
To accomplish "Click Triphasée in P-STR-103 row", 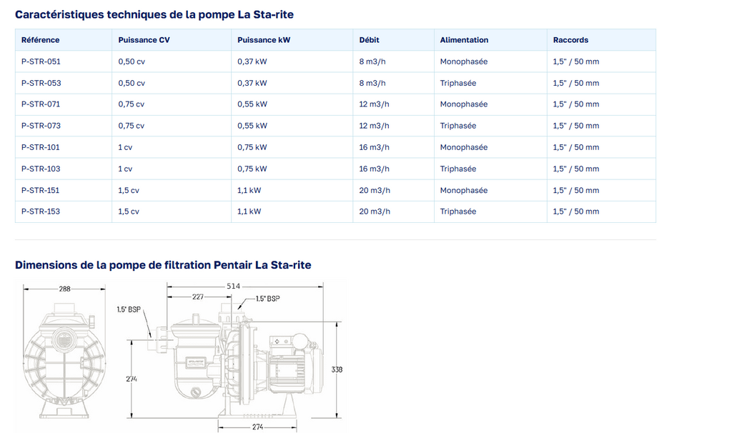I will coord(458,169).
